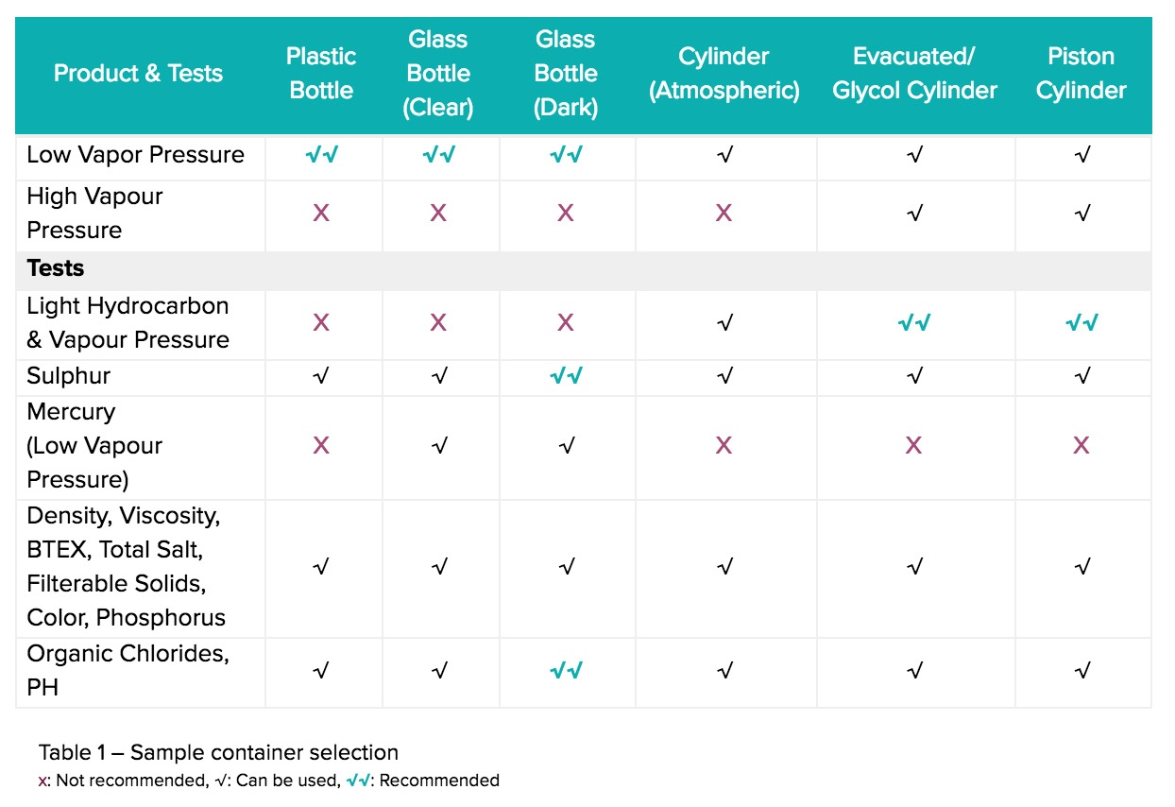Click the Tests section row label
Viewport: 1175px width, 807px height.
click(x=56, y=268)
